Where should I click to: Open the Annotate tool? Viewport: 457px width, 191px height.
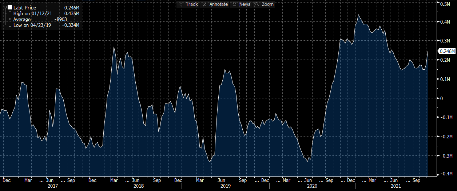(x=215, y=4)
